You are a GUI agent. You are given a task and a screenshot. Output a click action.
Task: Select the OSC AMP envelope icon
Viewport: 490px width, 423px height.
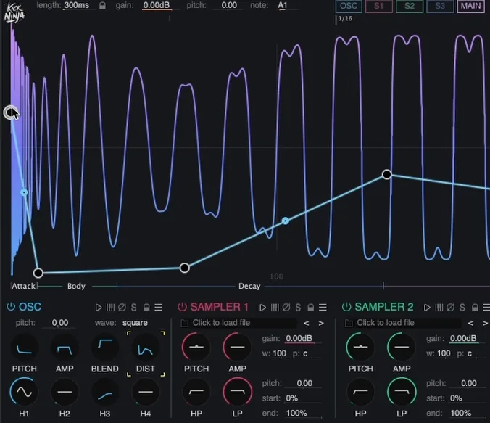(65, 348)
